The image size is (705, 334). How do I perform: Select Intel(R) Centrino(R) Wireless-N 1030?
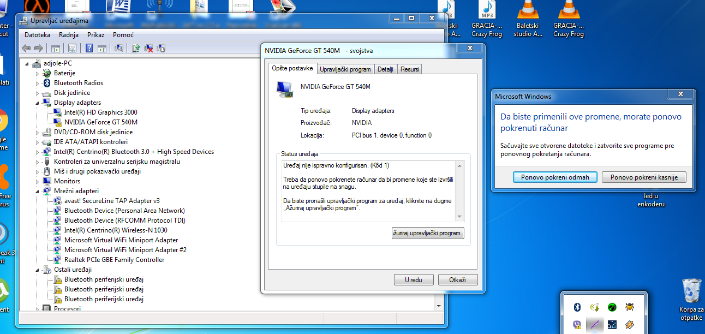(x=115, y=230)
